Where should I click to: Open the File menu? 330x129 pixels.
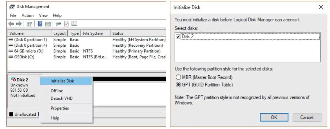coord(13,15)
